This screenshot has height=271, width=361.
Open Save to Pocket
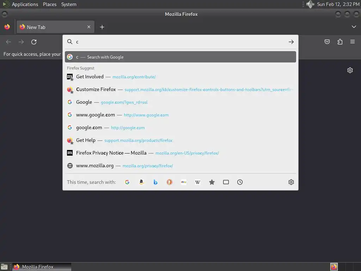tap(327, 42)
